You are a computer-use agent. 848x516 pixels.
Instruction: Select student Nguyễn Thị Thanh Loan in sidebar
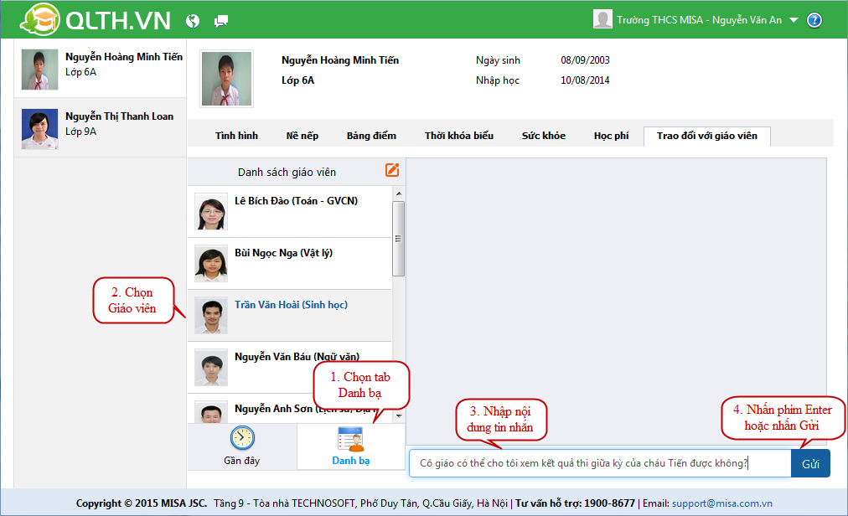(101, 128)
